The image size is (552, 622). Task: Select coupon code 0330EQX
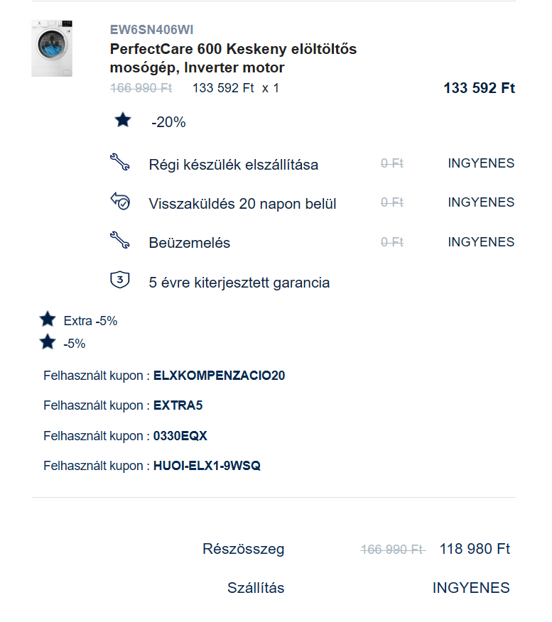pos(180,436)
